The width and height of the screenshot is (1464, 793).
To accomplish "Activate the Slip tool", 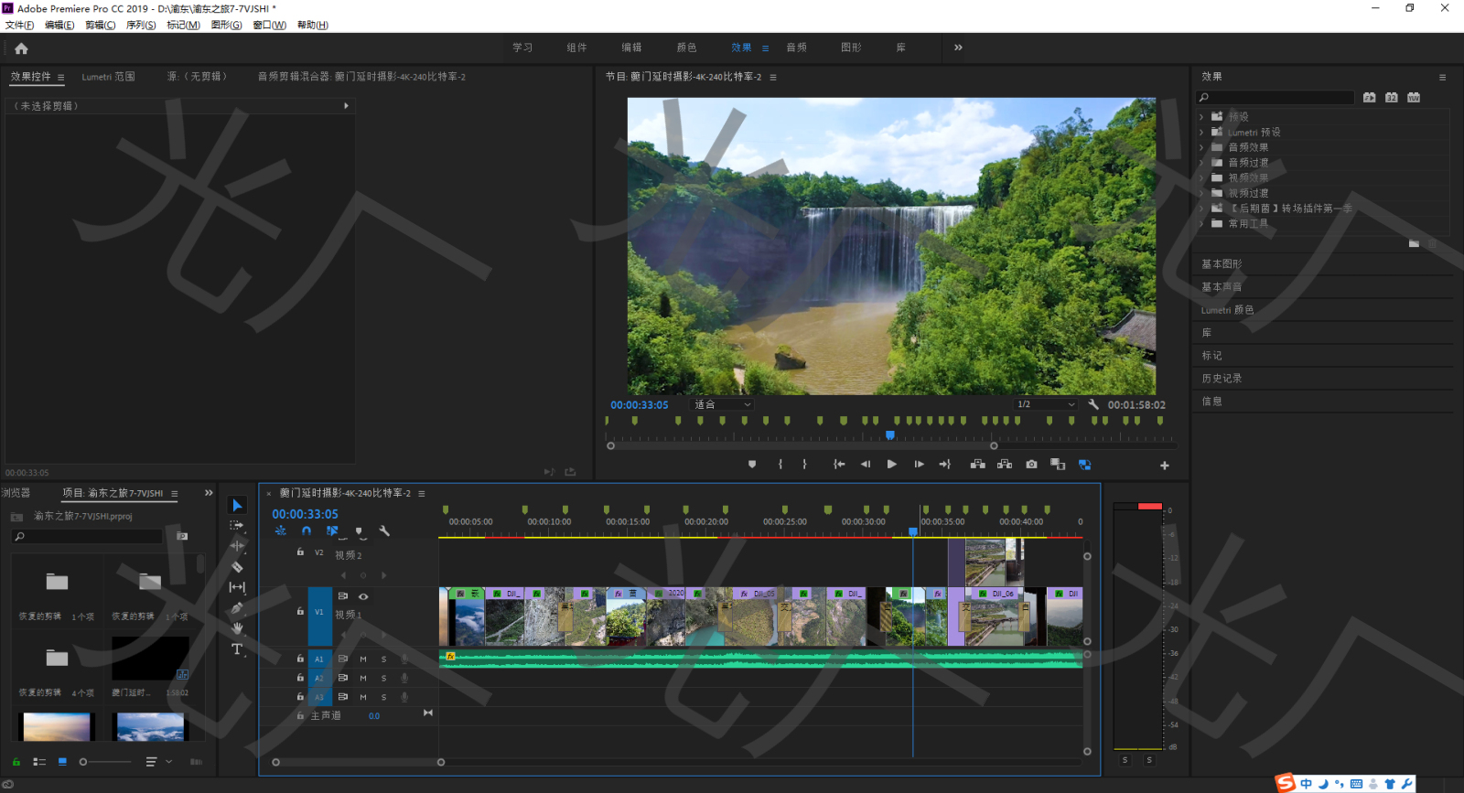I will (237, 587).
